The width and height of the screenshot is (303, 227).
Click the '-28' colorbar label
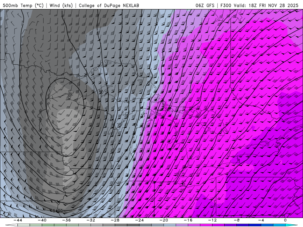[x=115, y=220]
